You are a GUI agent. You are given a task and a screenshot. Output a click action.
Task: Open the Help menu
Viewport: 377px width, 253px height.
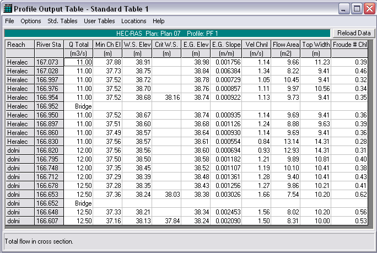[158, 21]
